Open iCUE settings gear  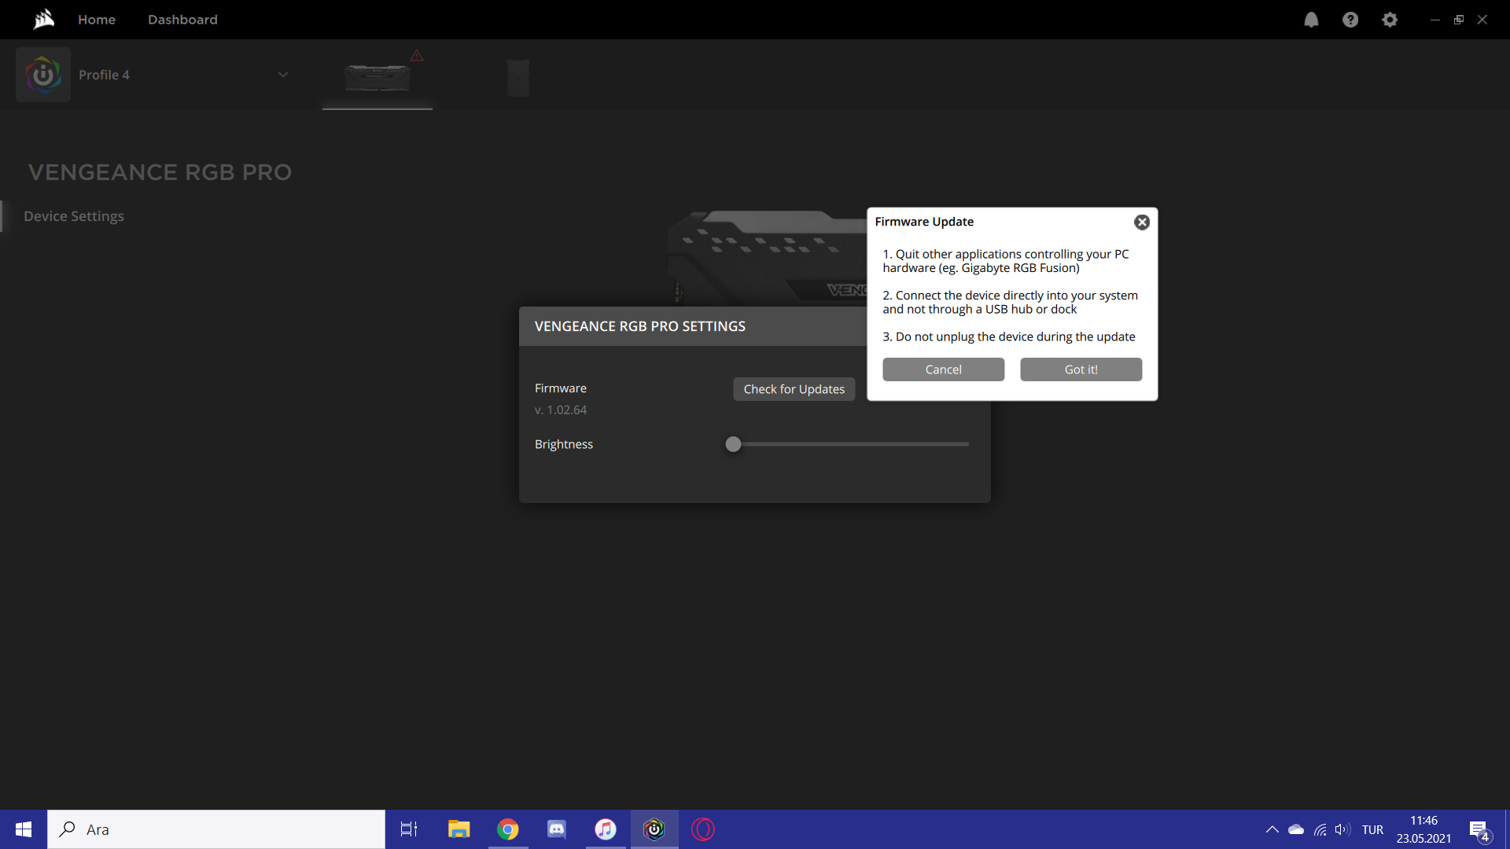coord(1390,20)
